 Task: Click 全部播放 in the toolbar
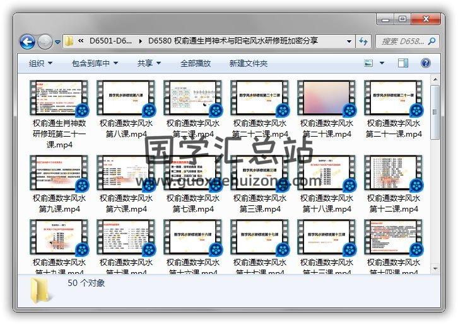coord(196,64)
